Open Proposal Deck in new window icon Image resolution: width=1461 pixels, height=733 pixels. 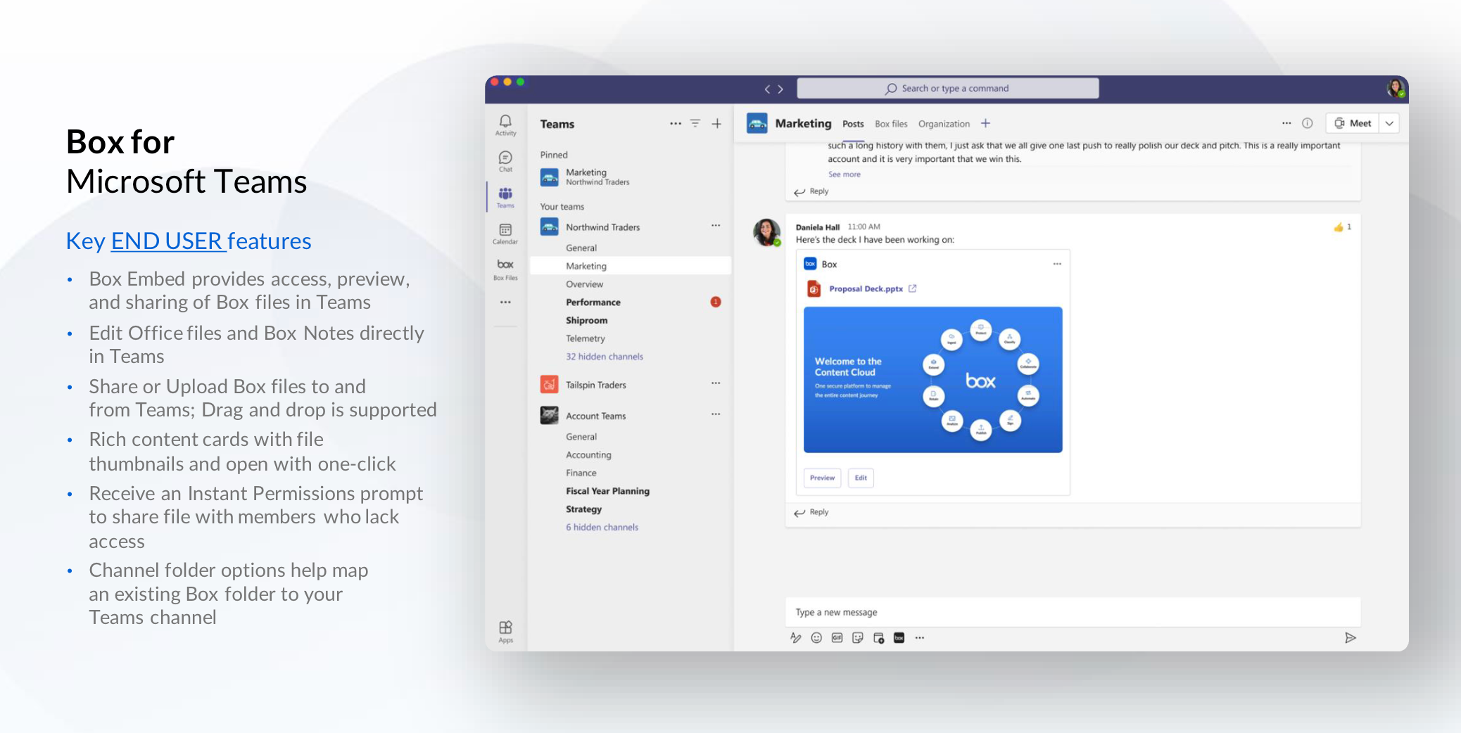[913, 288]
